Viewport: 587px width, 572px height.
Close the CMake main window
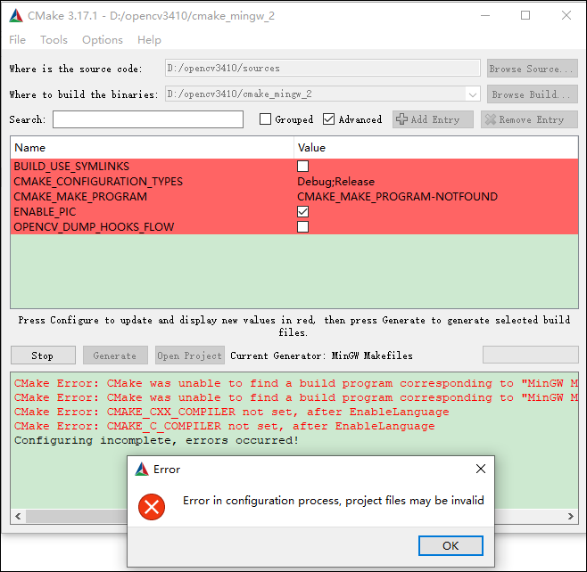(566, 15)
